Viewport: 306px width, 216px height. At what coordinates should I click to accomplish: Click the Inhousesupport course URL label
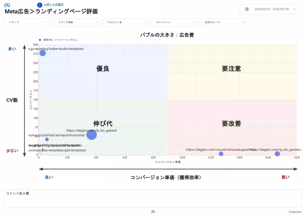(x=218, y=150)
